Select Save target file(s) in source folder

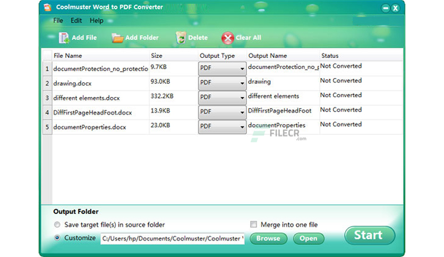point(57,225)
